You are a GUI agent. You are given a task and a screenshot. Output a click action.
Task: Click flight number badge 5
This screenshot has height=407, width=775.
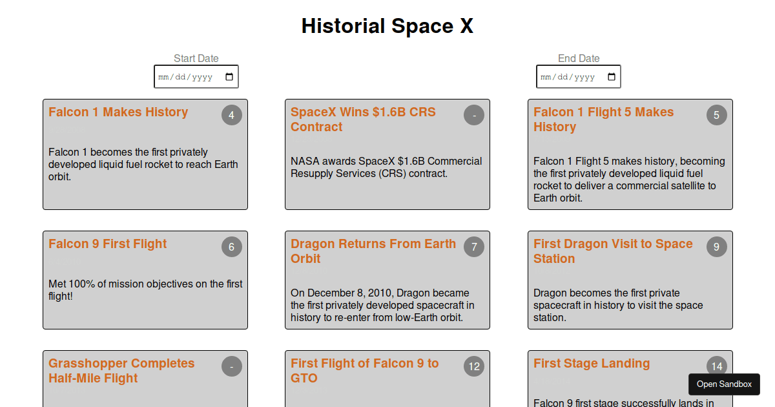click(x=717, y=115)
